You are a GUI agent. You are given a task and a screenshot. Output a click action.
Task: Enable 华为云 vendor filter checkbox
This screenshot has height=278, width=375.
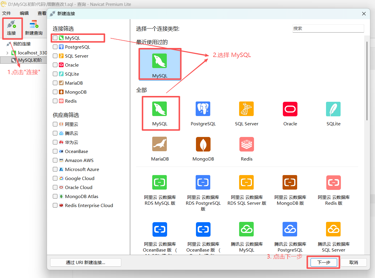pyautogui.click(x=55, y=142)
